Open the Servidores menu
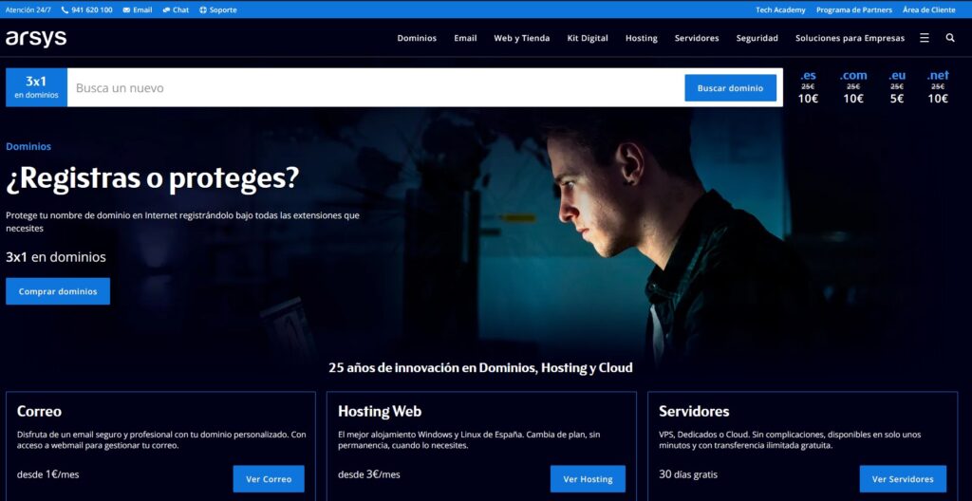The height and width of the screenshot is (501, 972). [x=697, y=38]
